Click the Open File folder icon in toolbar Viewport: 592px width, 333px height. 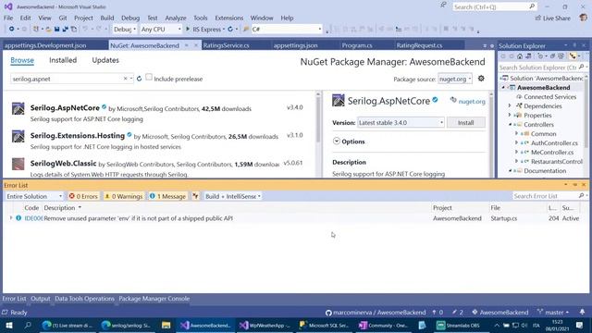tap(49, 29)
